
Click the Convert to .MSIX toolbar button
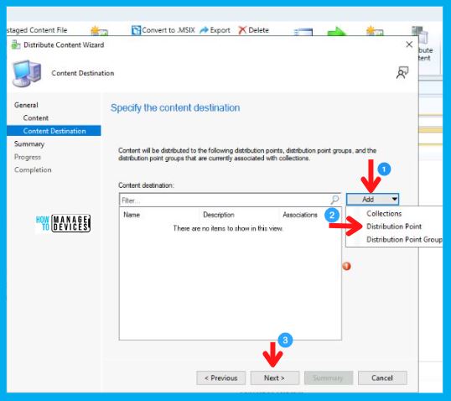click(x=163, y=30)
